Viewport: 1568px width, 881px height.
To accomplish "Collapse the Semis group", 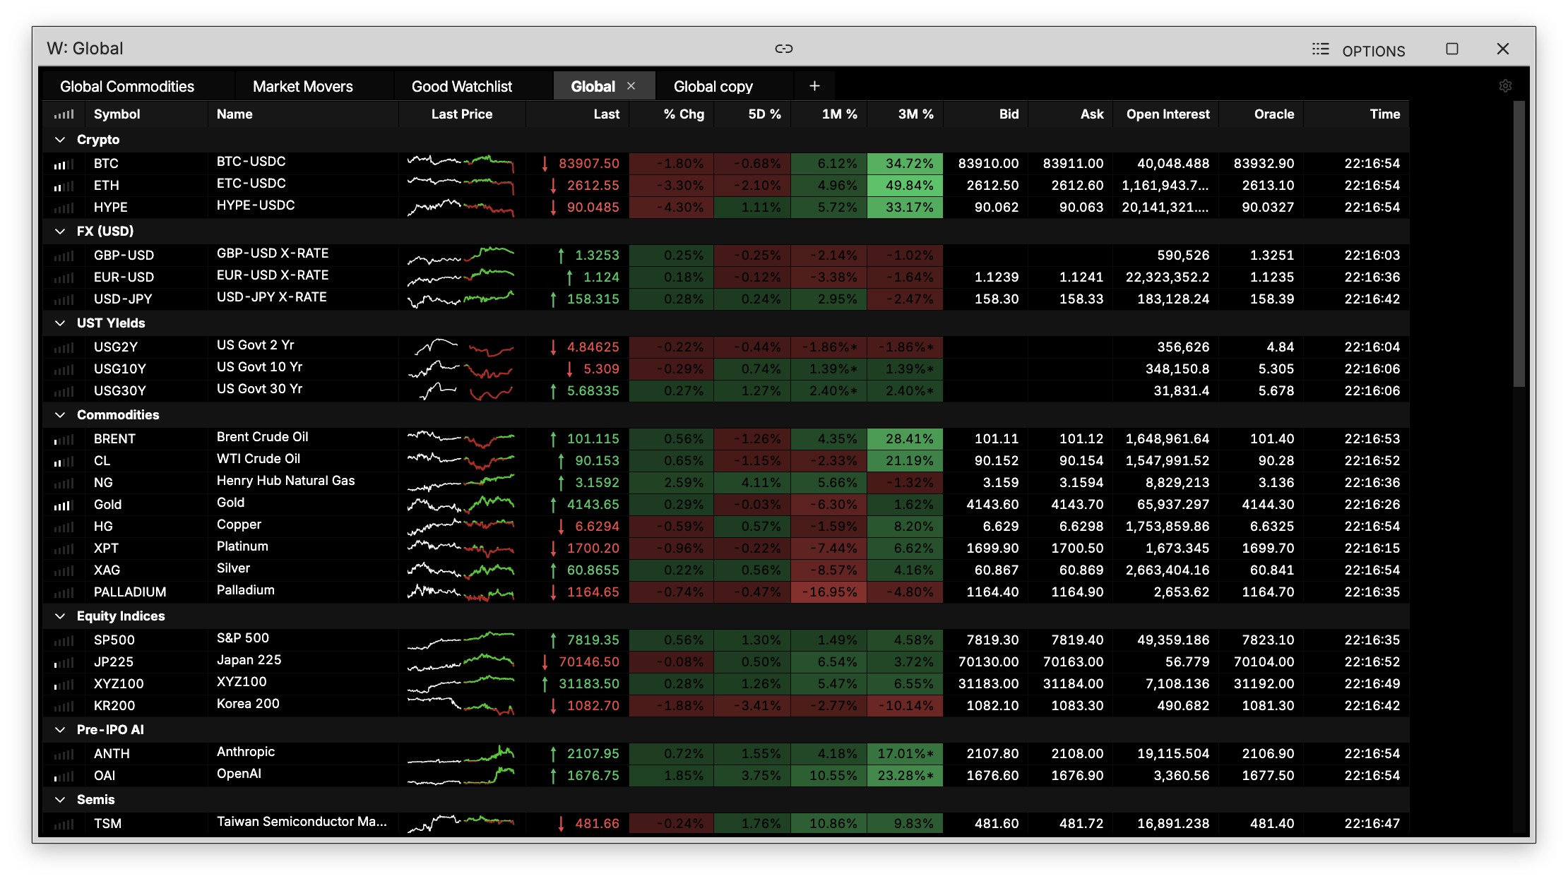I will coord(60,799).
